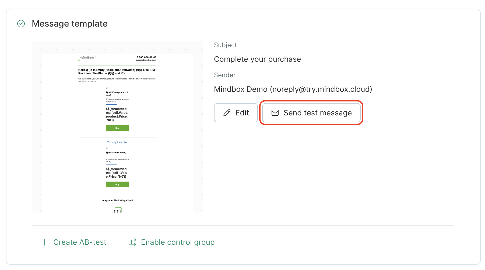Click the '${cell1.Value.Name}' placeholder text
Image resolution: width=485 pixels, height=270 pixels.
coord(116,152)
